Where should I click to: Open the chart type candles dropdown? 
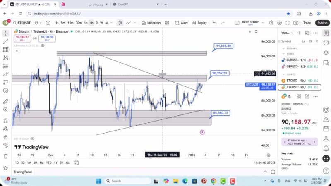point(120,23)
